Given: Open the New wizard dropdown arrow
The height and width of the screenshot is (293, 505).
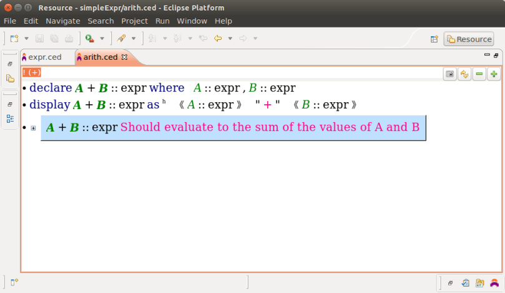Looking at the screenshot, I should pos(25,39).
